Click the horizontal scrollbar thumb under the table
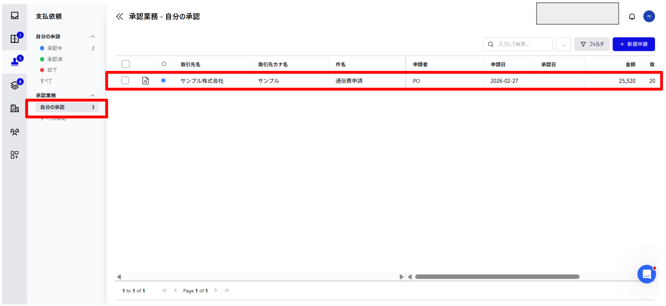The width and height of the screenshot is (666, 306). coord(497,277)
